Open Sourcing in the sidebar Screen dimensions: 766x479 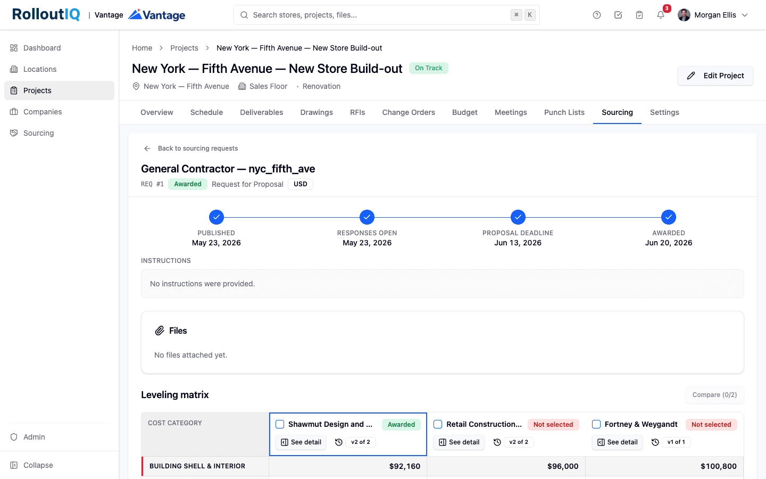[x=59, y=133]
